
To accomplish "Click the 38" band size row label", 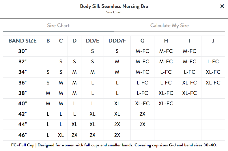I will 22,93.
